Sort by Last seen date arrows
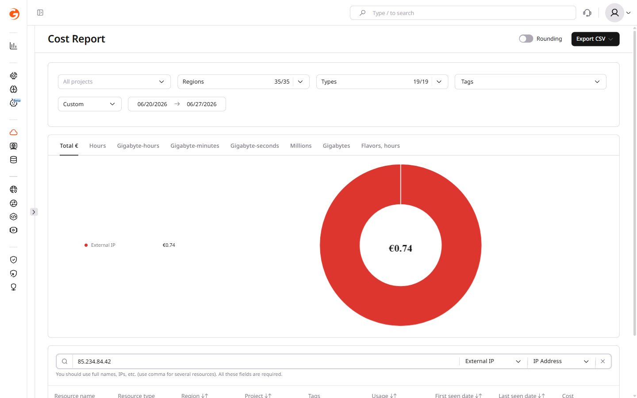The width and height of the screenshot is (637, 398). point(541,395)
